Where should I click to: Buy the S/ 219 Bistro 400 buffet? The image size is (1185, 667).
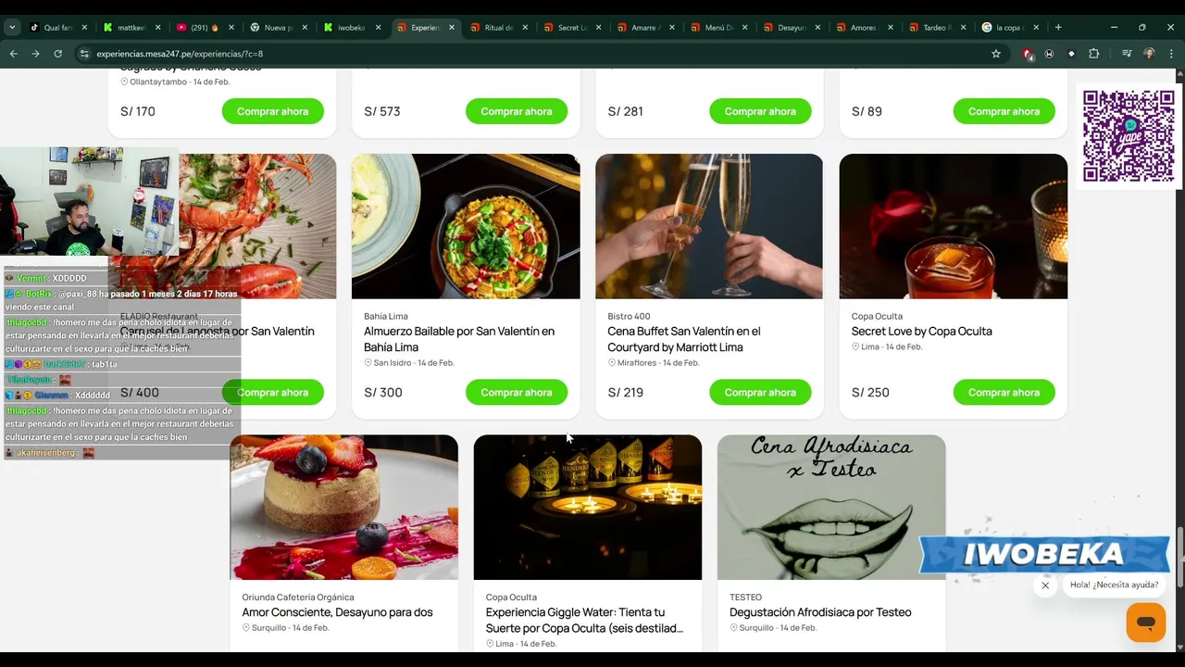(760, 392)
